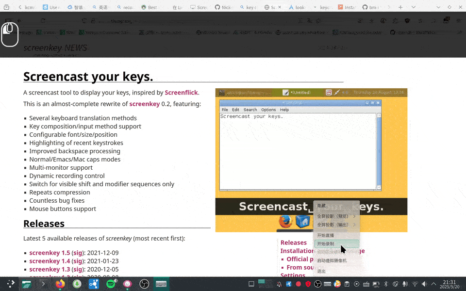Expand 全屏投影（输出）submenu
Screen dimensions: 466x291
[336, 225]
